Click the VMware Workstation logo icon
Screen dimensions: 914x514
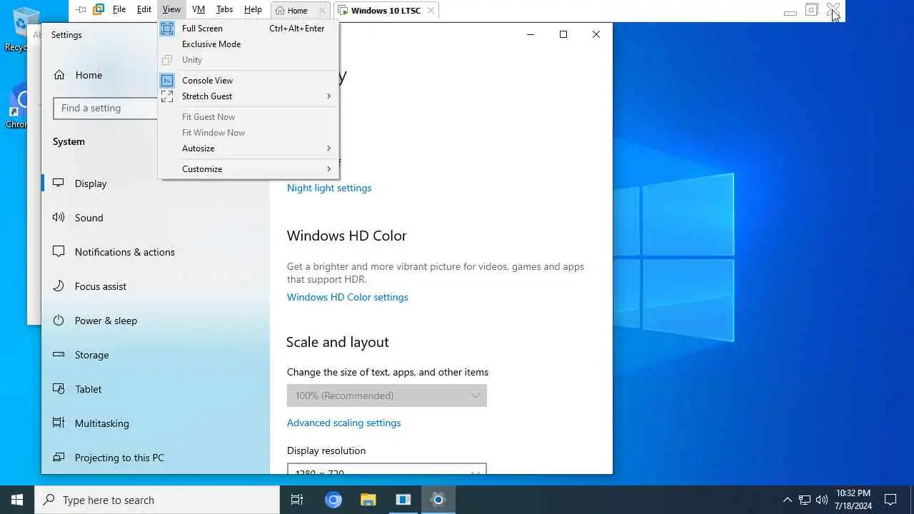point(99,9)
